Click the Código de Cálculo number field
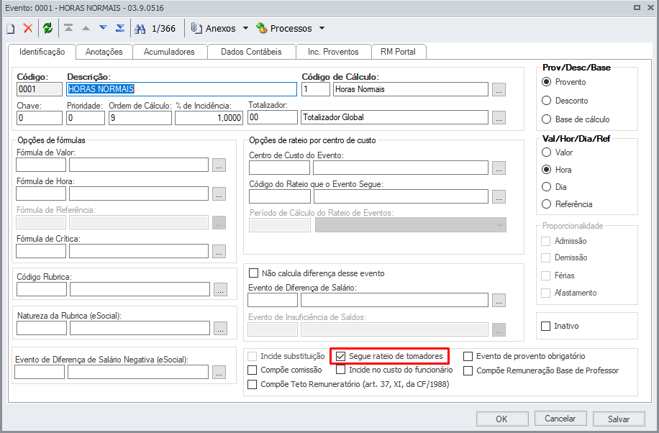 point(316,89)
